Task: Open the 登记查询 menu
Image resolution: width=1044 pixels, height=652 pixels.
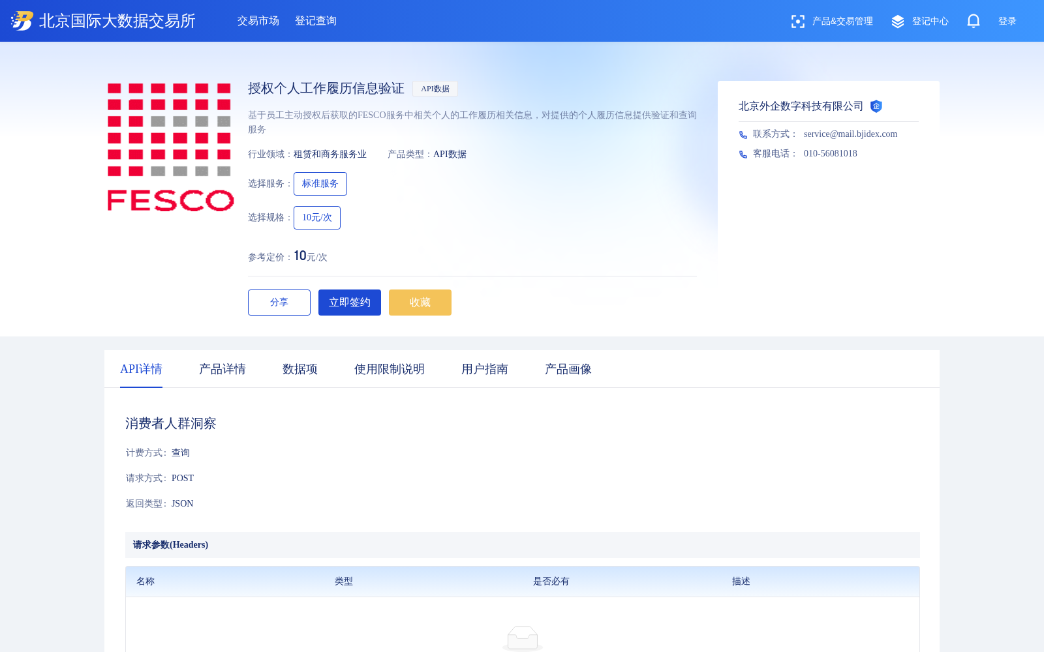Action: (316, 21)
